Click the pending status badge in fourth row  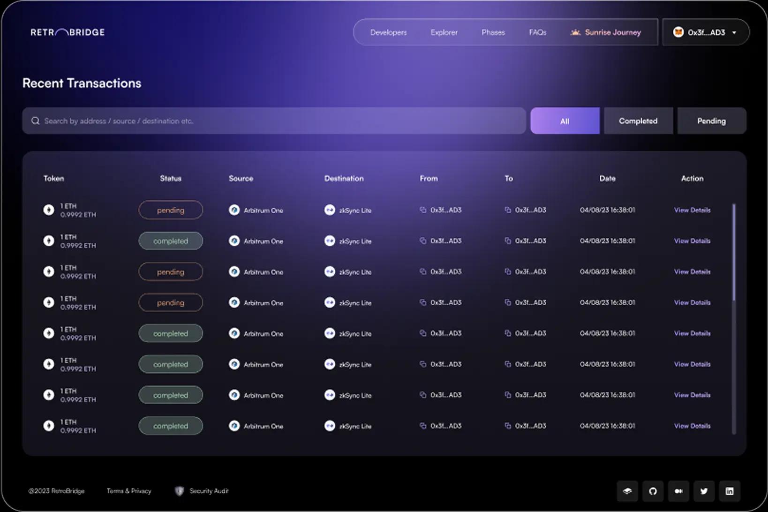[171, 302]
